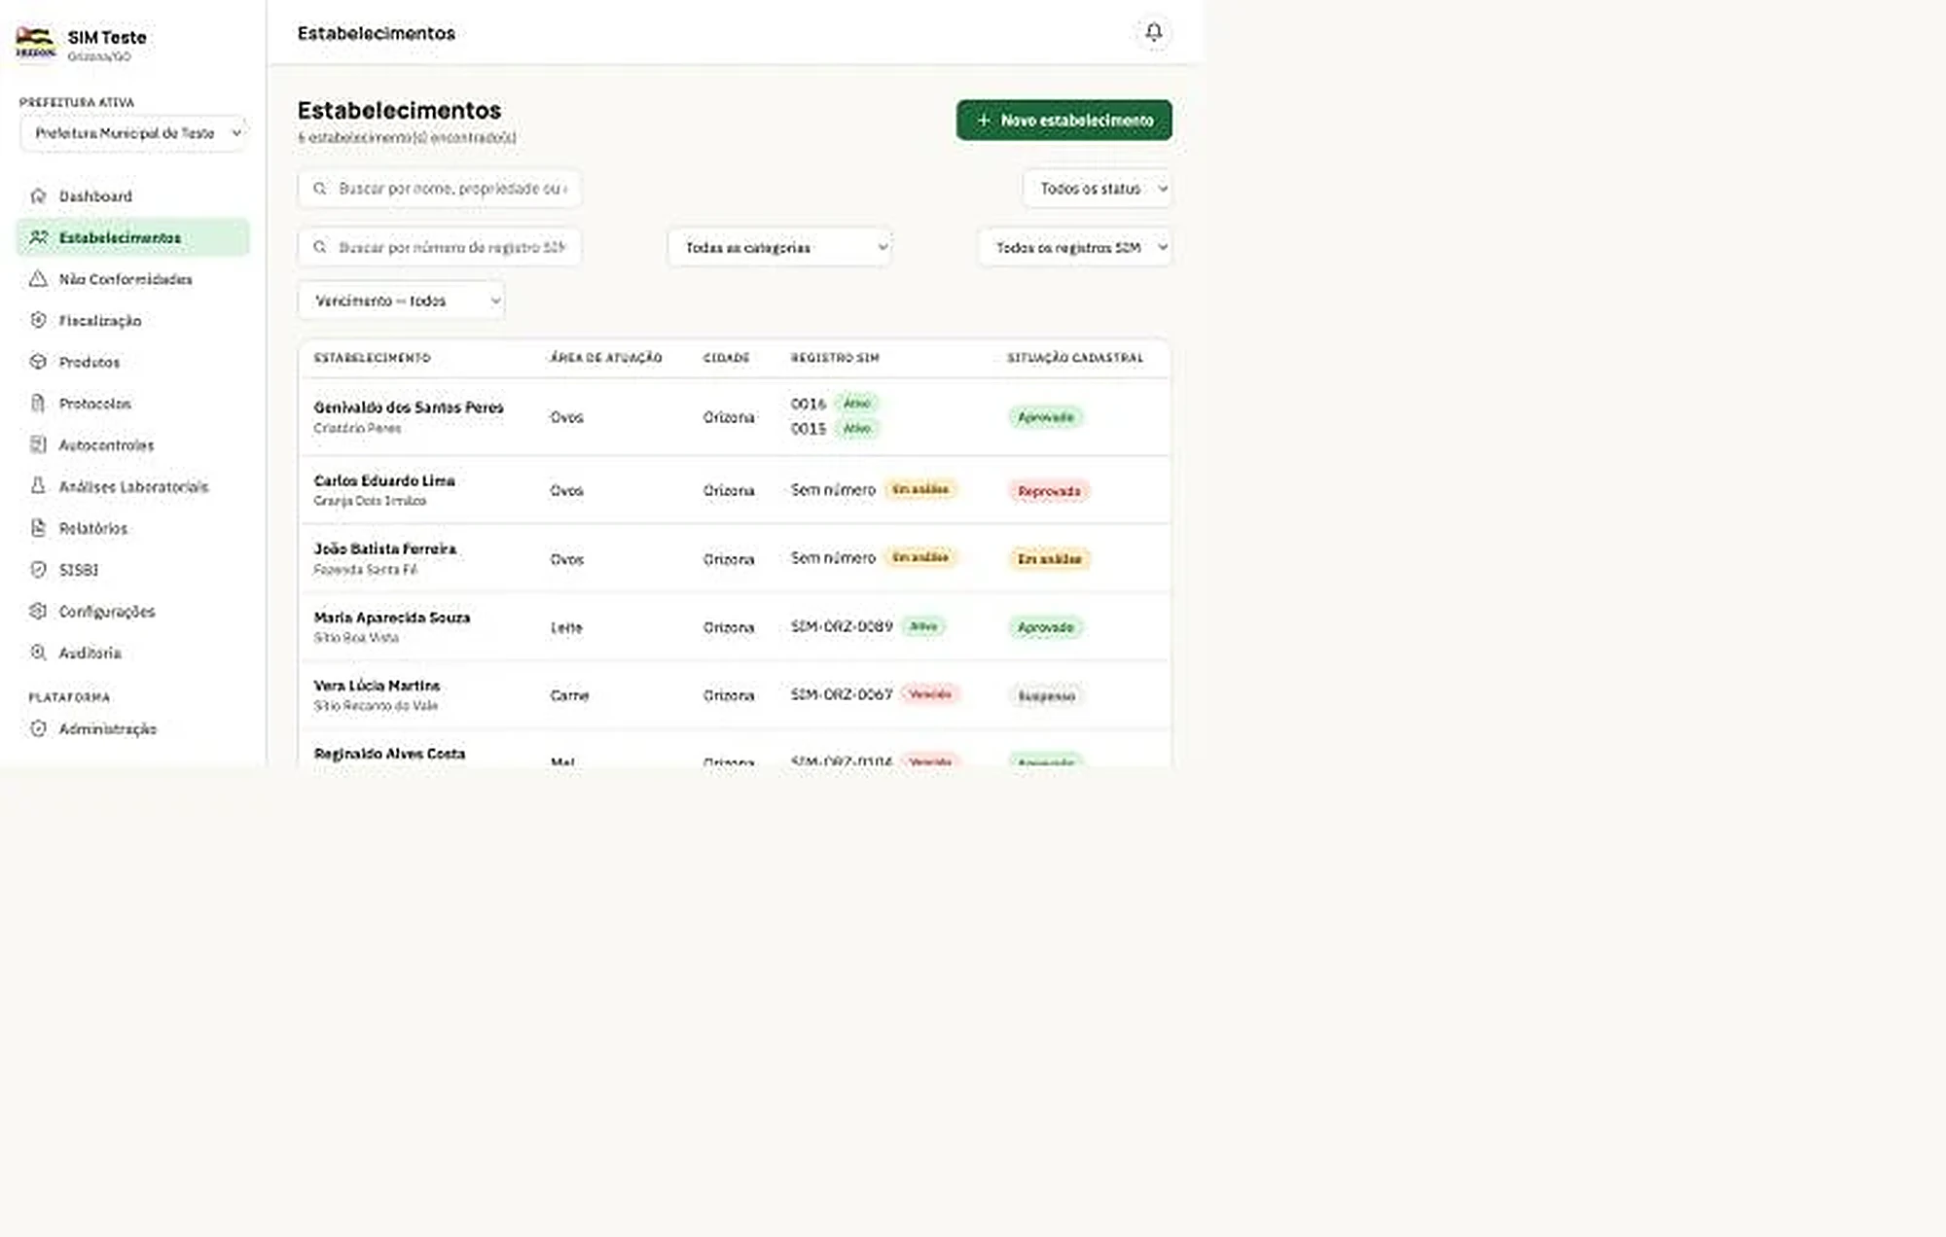
Task: Click the Registro SIM column header
Action: 835,358
